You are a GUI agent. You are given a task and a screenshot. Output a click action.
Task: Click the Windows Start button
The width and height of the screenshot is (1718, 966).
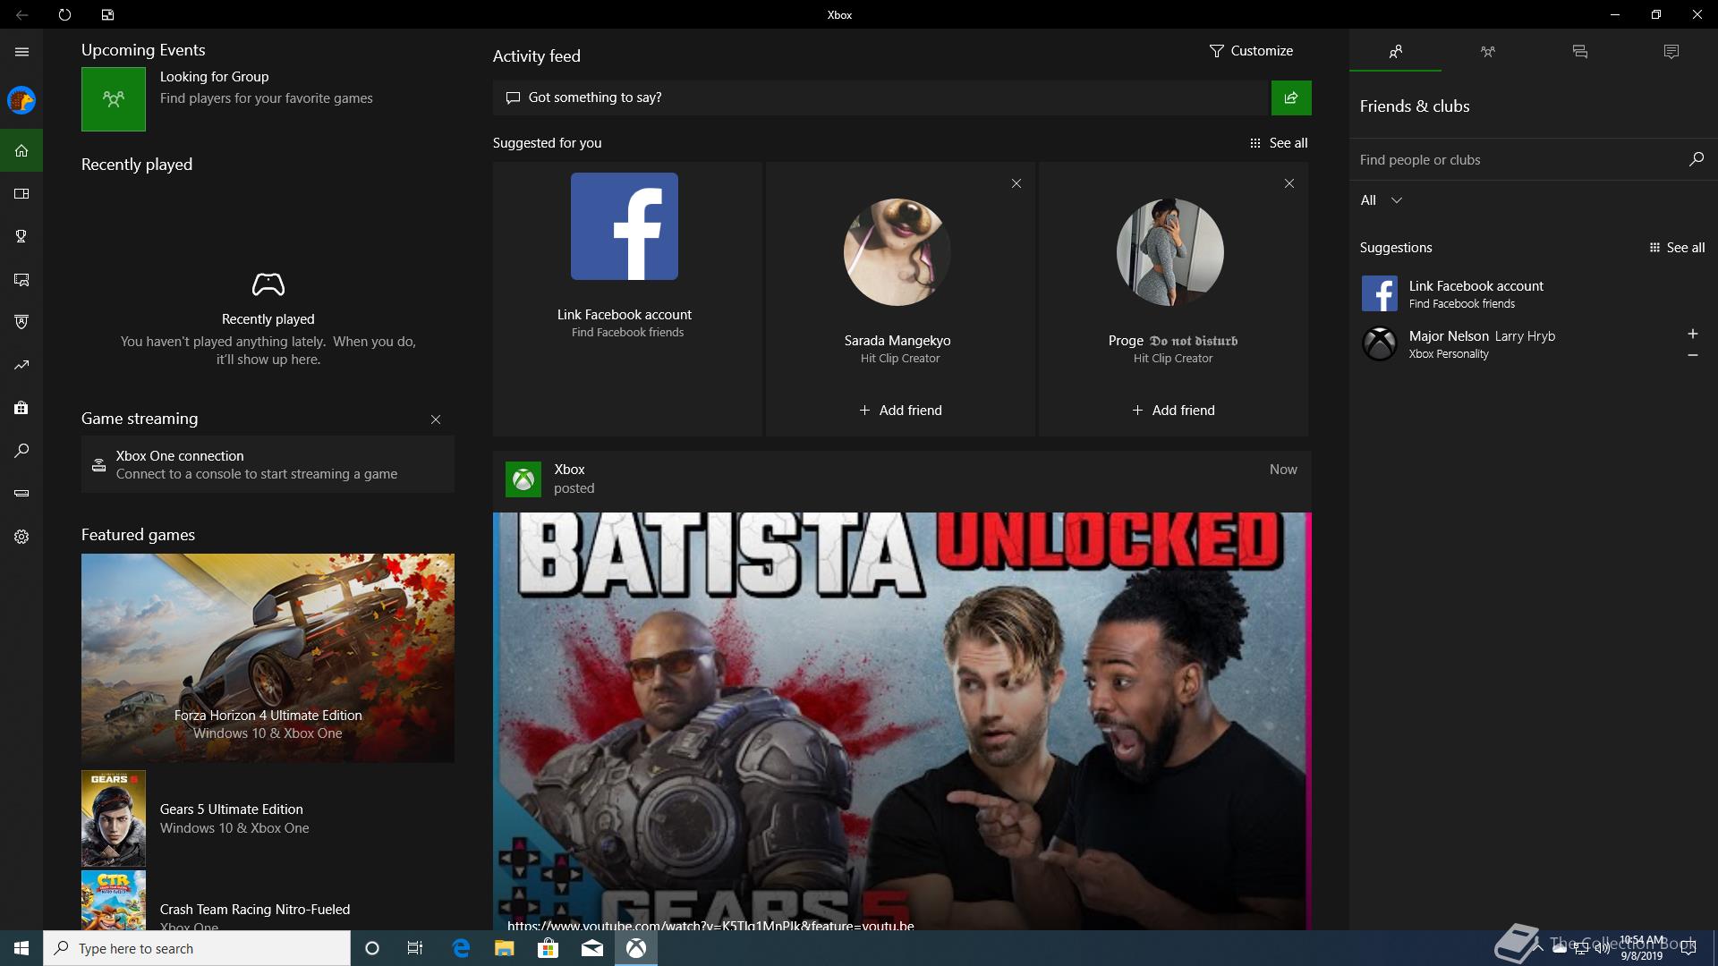coord(21,948)
